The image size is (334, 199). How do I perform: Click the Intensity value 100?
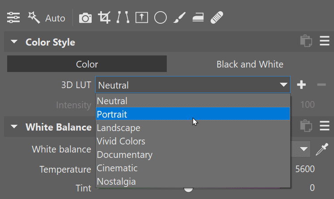point(307,105)
